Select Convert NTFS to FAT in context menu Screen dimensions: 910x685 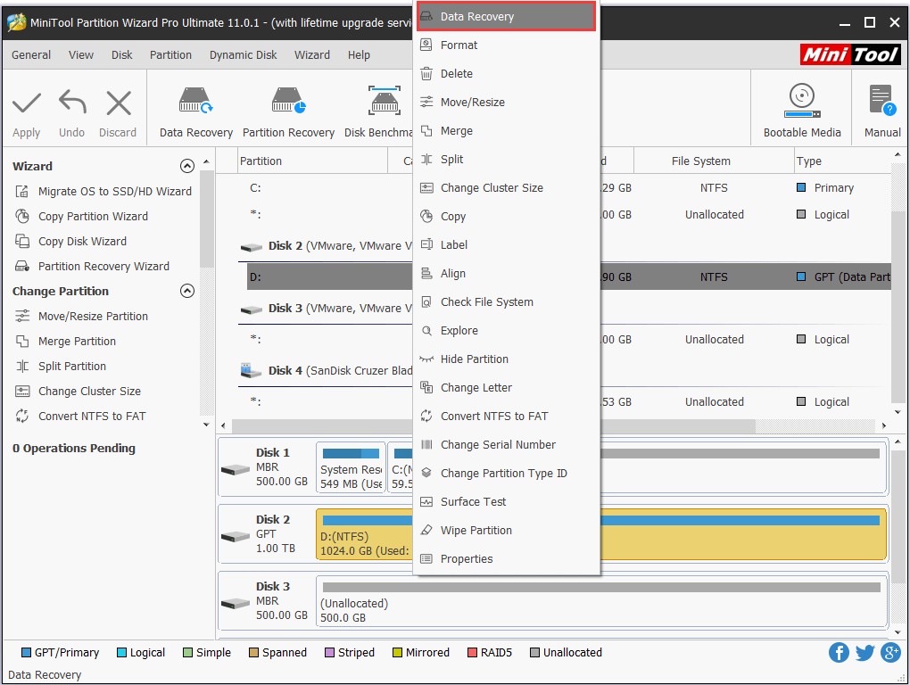pyautogui.click(x=506, y=416)
